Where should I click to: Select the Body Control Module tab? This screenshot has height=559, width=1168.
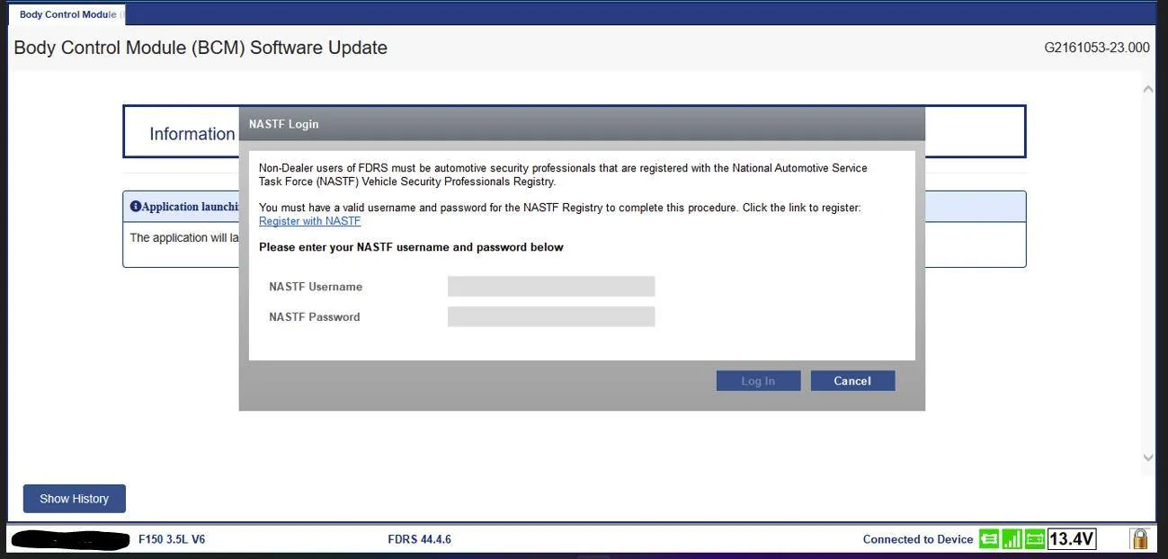pyautogui.click(x=67, y=14)
